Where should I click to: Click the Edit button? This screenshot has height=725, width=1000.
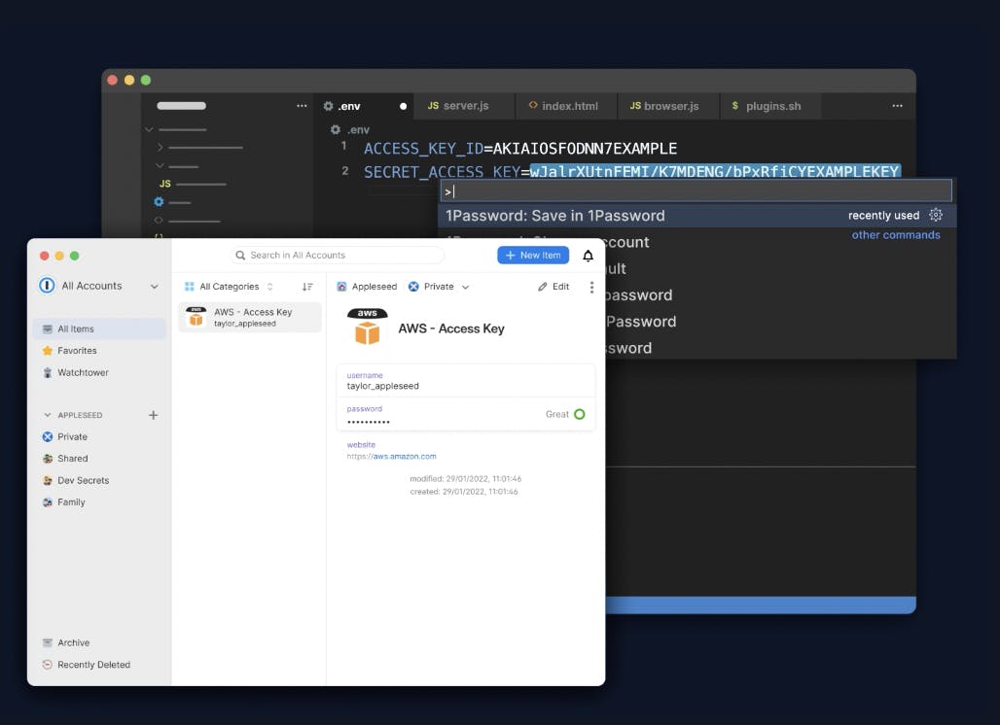coord(554,287)
